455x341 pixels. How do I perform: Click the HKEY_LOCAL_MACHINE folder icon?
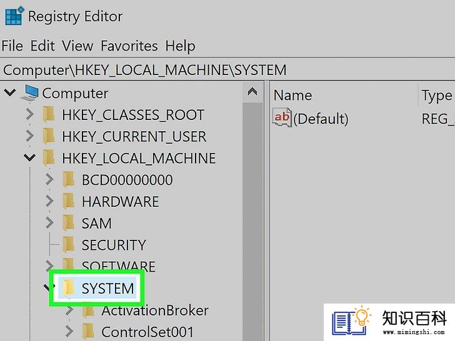49,158
